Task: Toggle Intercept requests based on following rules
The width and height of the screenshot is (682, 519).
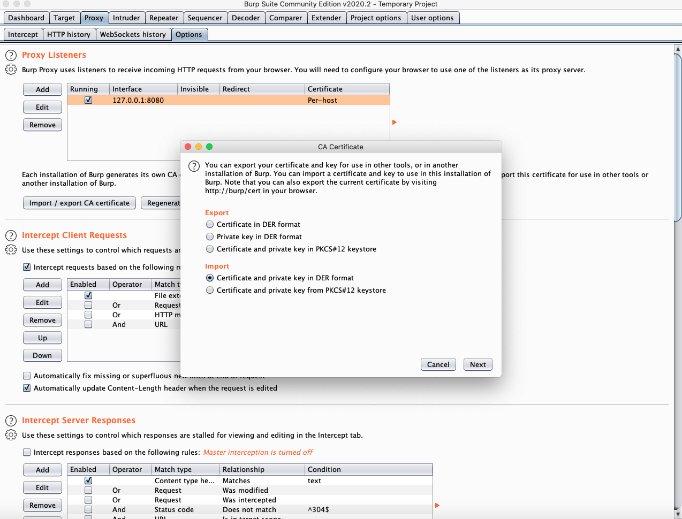Action: [27, 267]
